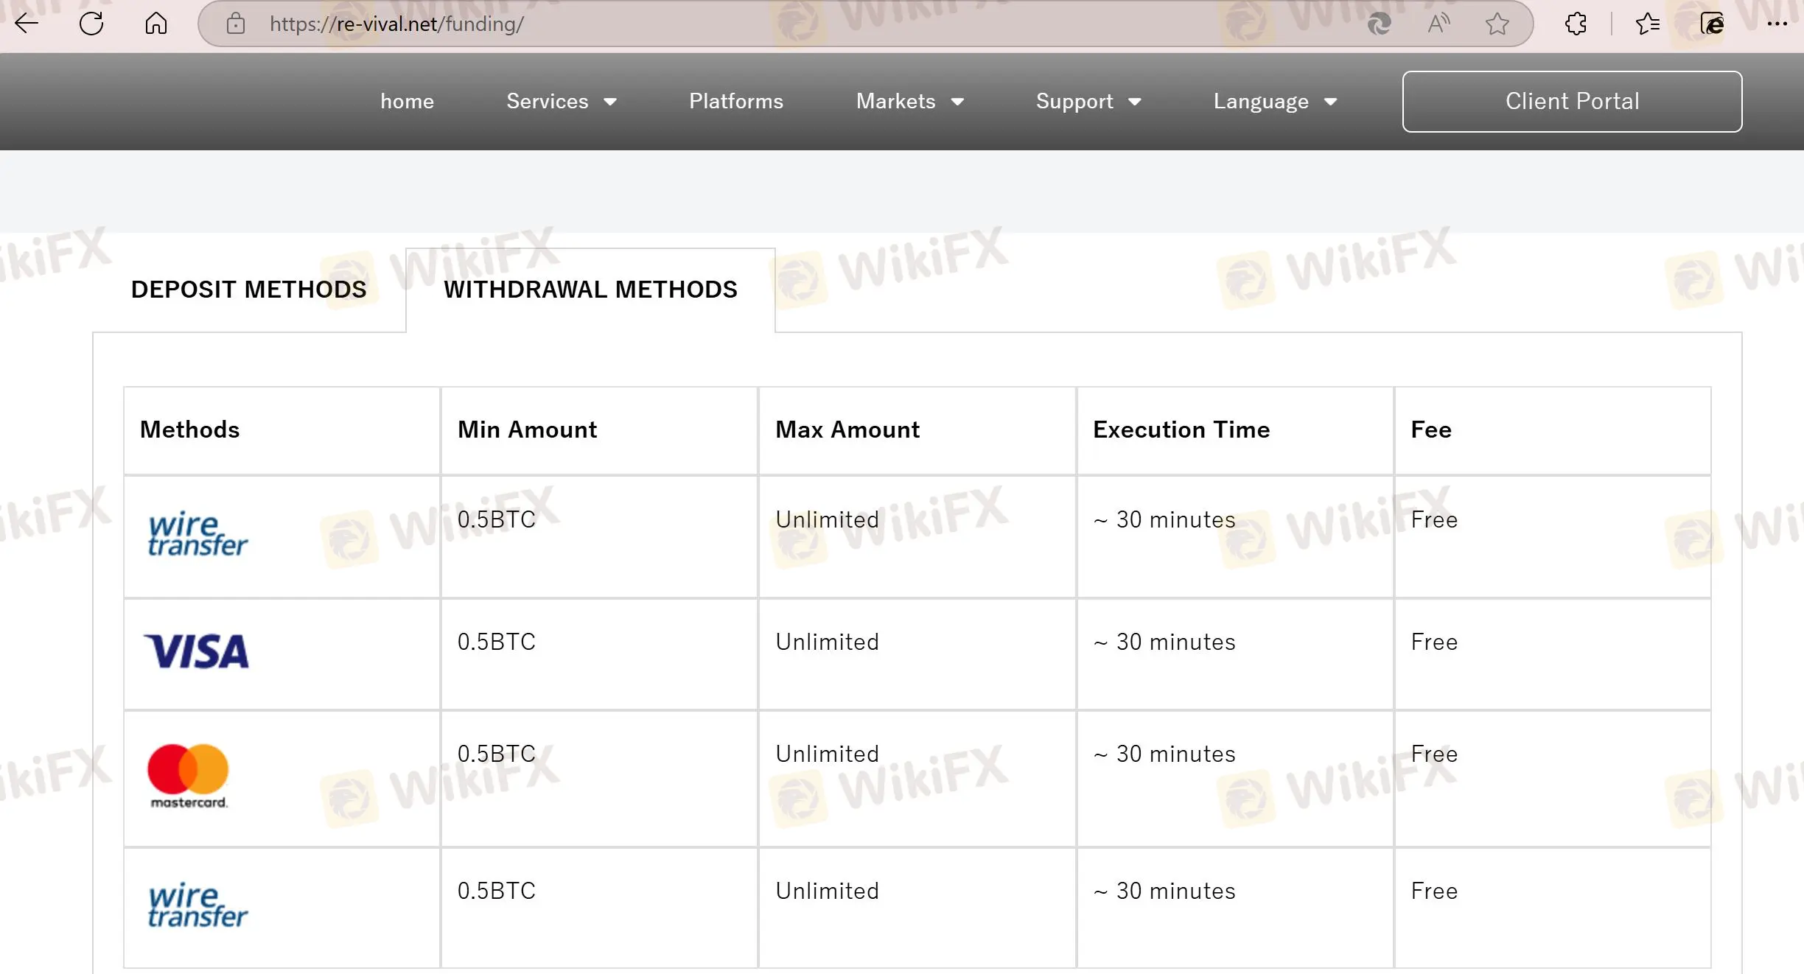Click the browser back arrow
Image resolution: width=1804 pixels, height=974 pixels.
pos(27,24)
